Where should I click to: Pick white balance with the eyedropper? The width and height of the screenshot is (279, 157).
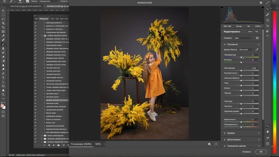coord(257,50)
